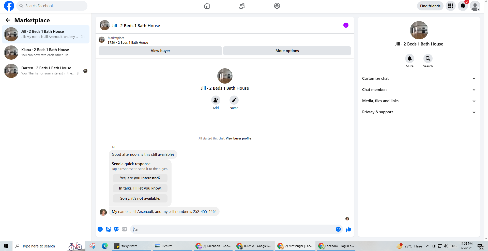488x251 pixels.
Task: Expand Privacy & support section
Action: pyautogui.click(x=419, y=112)
